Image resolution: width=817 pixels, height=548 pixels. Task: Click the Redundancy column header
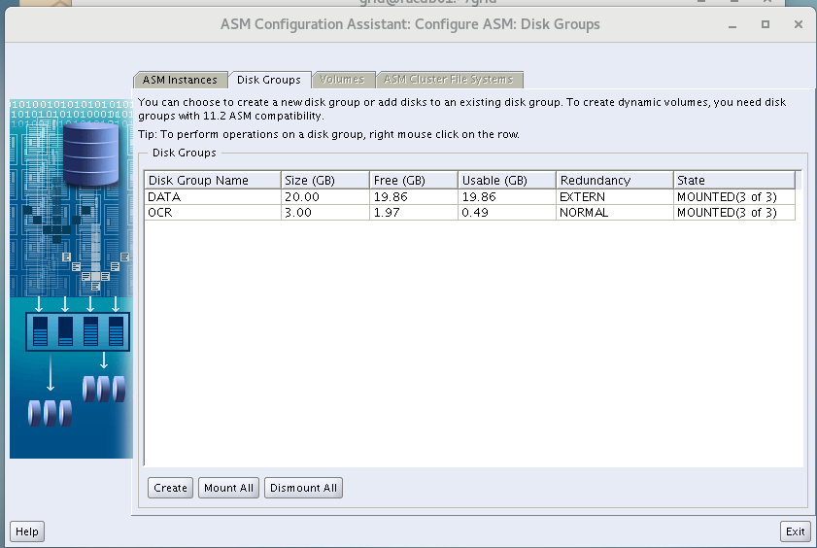pyautogui.click(x=615, y=180)
